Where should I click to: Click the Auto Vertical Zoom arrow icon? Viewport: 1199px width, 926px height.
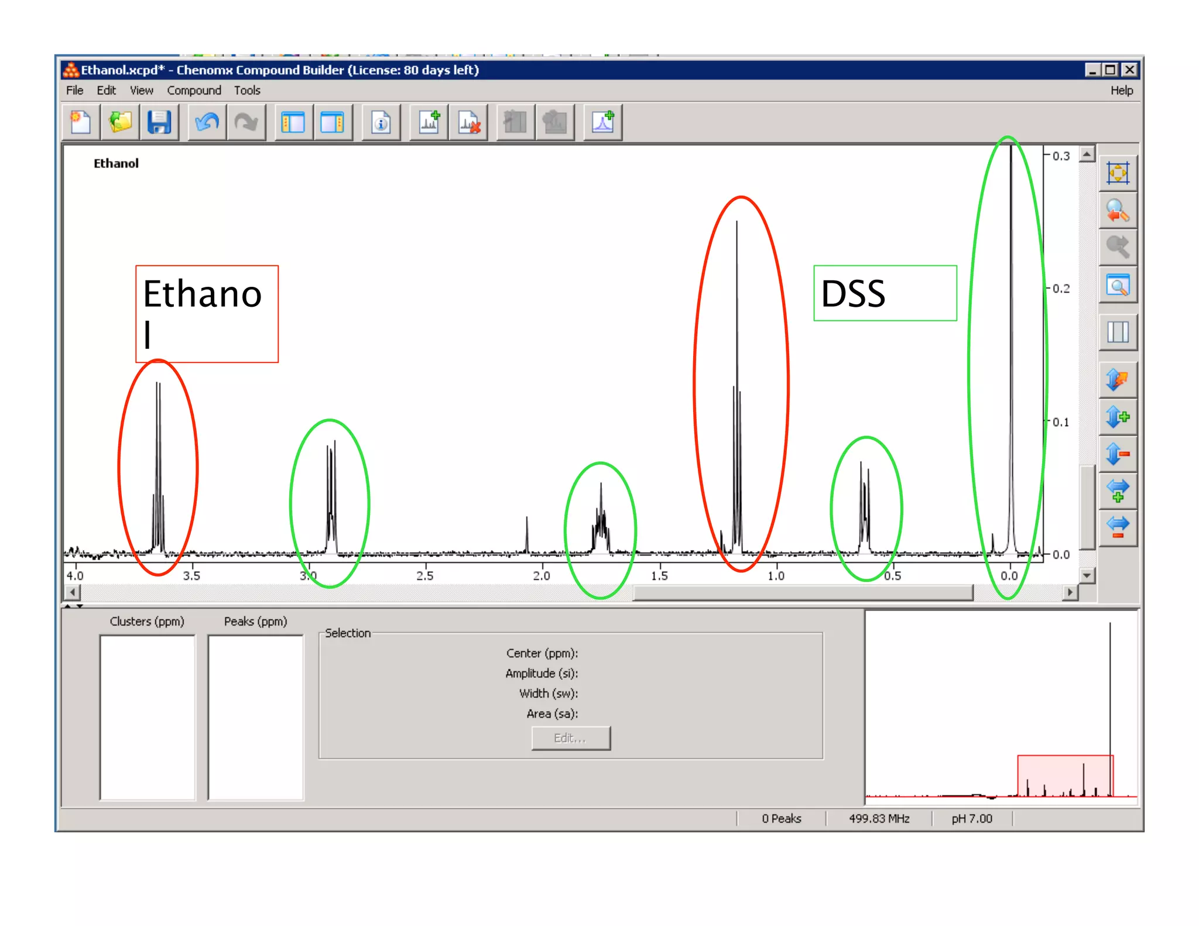coord(1118,380)
